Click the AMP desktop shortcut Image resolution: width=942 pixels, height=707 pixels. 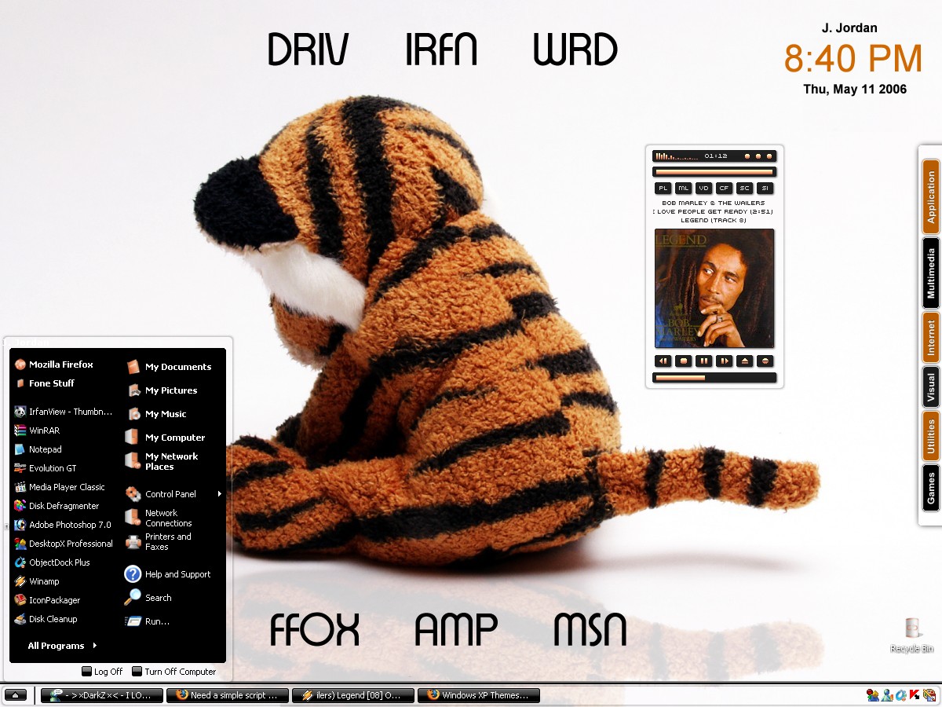click(x=456, y=629)
